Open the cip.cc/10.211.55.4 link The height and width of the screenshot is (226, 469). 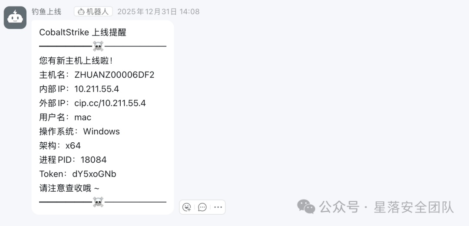coord(110,103)
